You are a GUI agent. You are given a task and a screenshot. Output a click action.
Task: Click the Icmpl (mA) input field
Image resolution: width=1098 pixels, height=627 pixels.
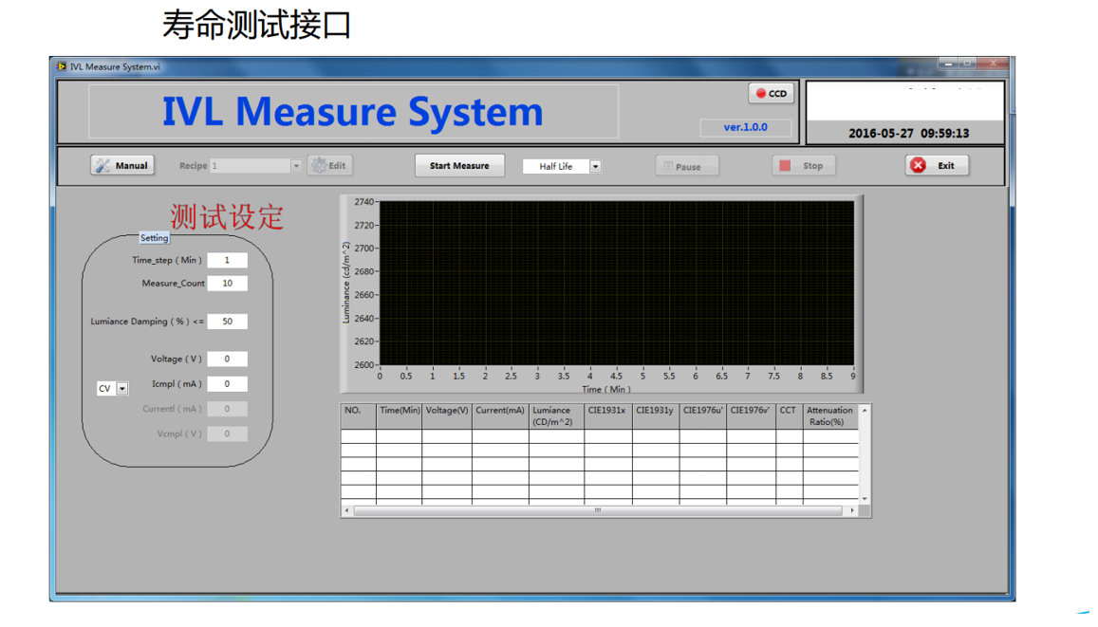(x=227, y=384)
